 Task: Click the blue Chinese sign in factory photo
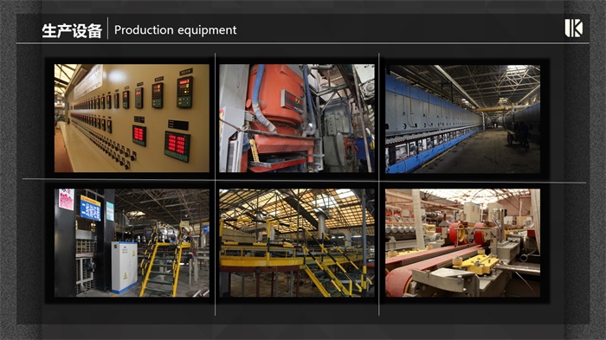90,208
